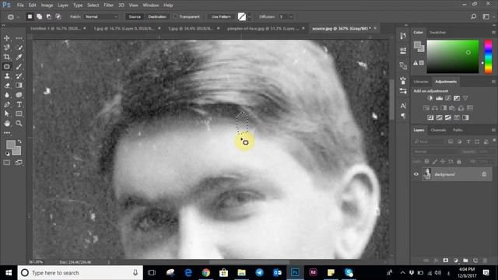
Task: Choose New Selection mode in options bar
Action: point(30,16)
